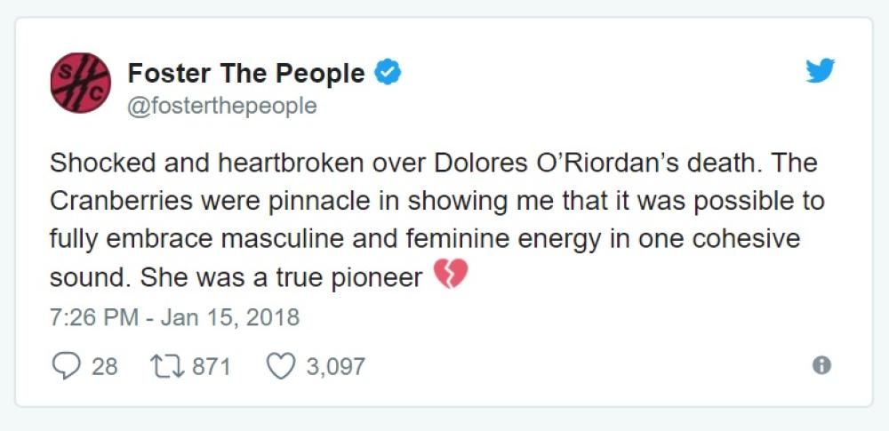
Task: Click the sentence "She was a true pioneer"
Action: pos(281,277)
